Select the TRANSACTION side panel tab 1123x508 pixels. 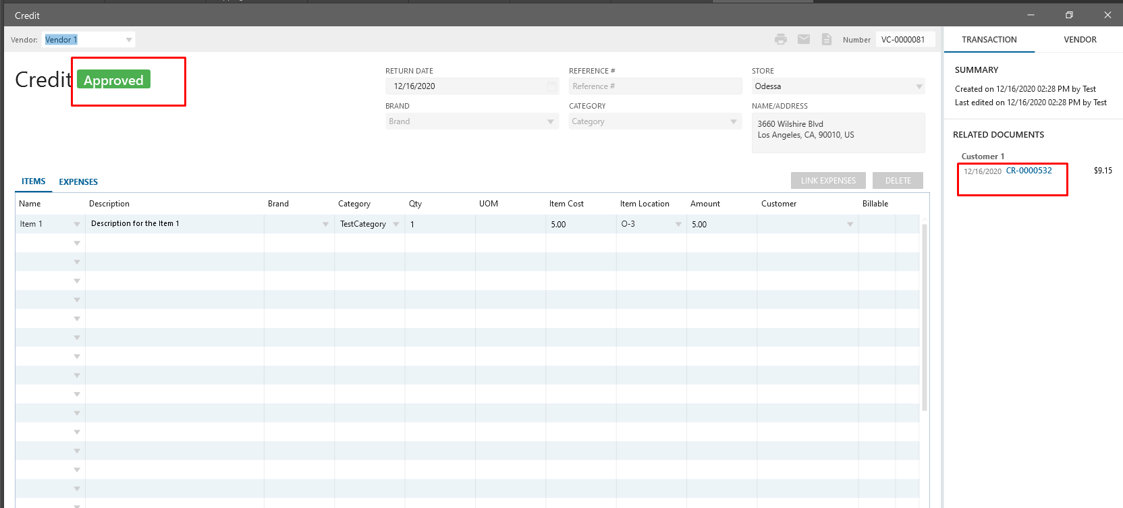[989, 40]
